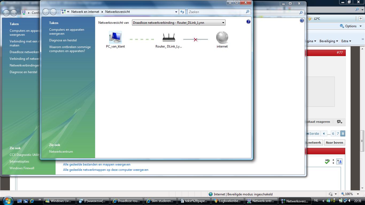
Task: Click the control panel icon in address bar
Action: tap(63, 12)
